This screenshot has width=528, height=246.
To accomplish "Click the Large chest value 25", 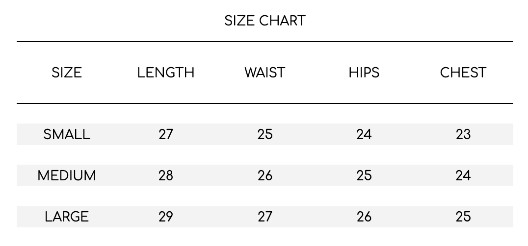I will (x=463, y=217).
